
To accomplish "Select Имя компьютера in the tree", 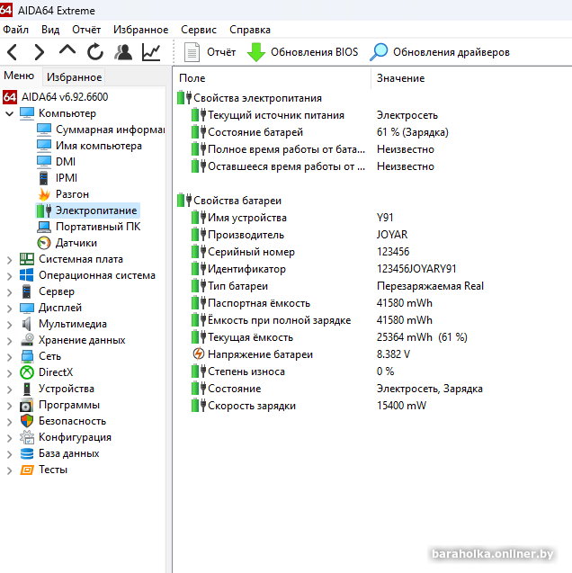I will pos(99,146).
